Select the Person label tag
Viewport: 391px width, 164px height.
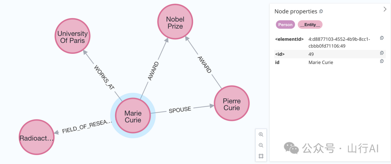coord(285,25)
